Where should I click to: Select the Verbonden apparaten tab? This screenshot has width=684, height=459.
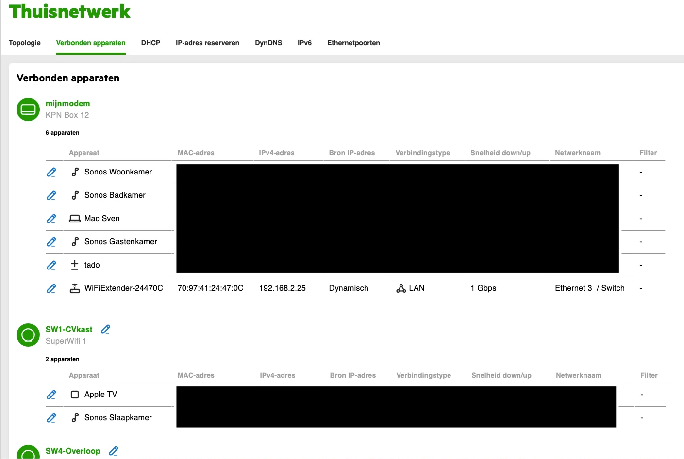pos(91,43)
